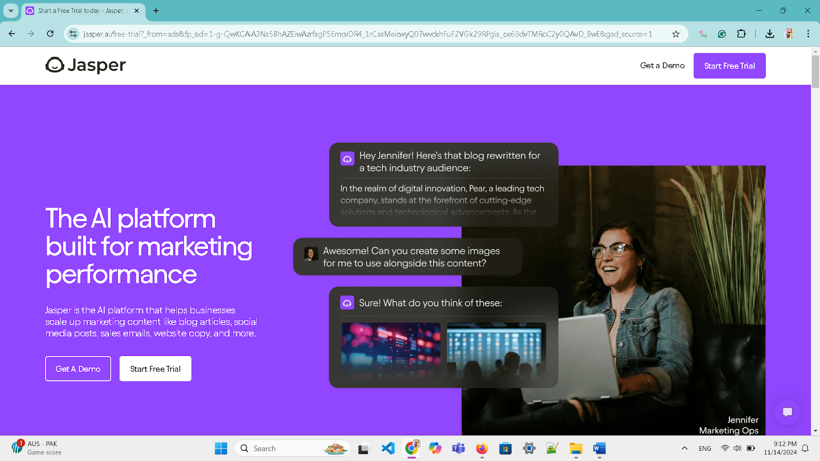Open AUS - PAK game score widget
Screen dimensions: 820x461
(37, 448)
